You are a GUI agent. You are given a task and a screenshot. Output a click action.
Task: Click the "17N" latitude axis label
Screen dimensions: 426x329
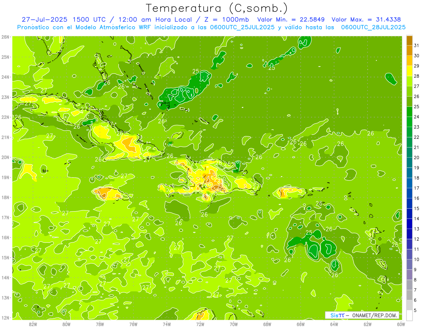pyautogui.click(x=5, y=217)
